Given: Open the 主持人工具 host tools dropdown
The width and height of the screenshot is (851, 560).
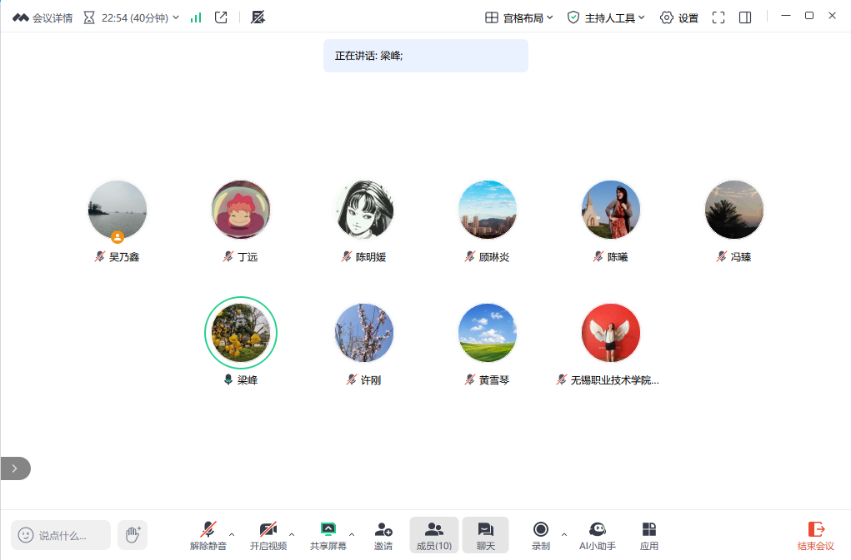Looking at the screenshot, I should click(606, 17).
